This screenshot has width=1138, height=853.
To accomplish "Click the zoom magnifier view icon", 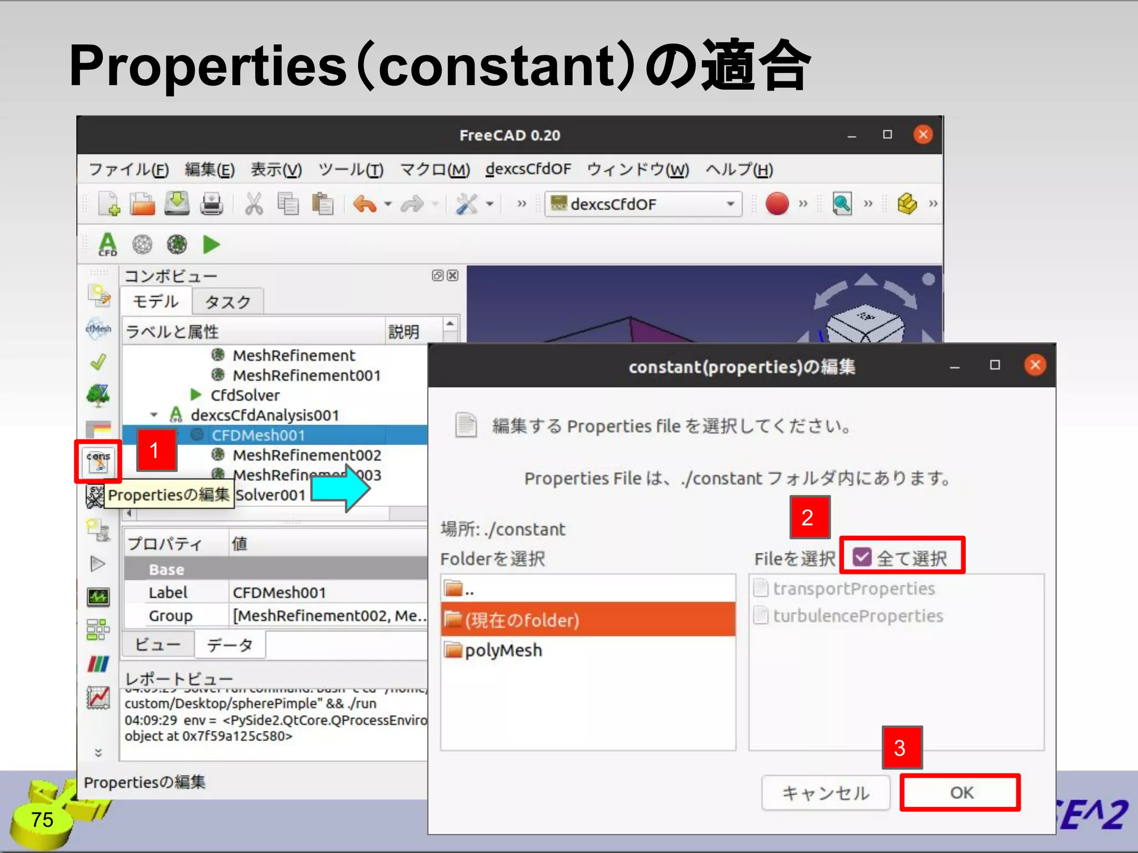I will [842, 204].
